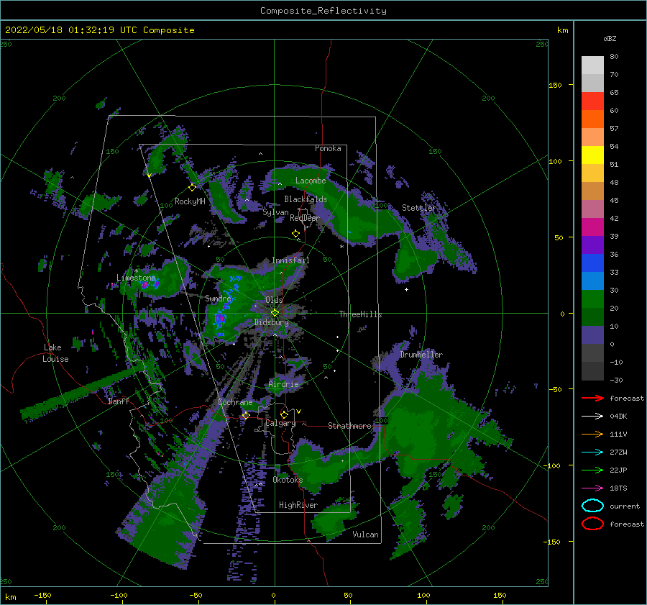Click the RedDeer label
This screenshot has width=647, height=605.
click(x=305, y=218)
